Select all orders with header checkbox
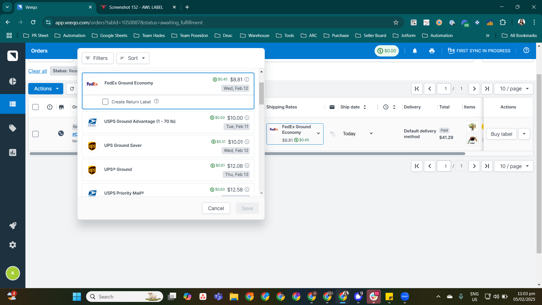Screen dimensions: 542x305 tap(36, 107)
